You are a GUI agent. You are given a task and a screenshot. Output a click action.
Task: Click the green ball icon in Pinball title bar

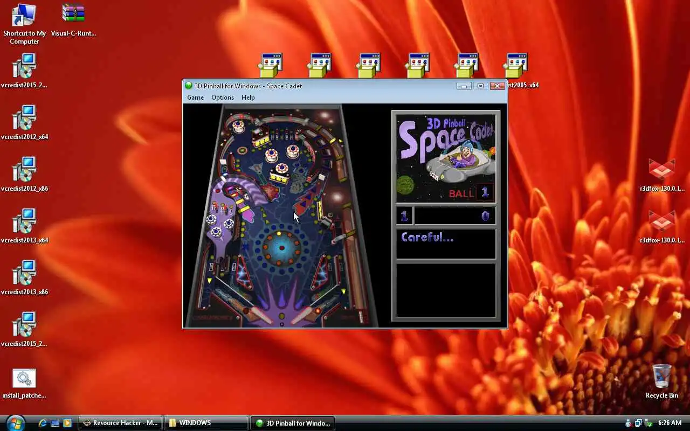point(188,86)
